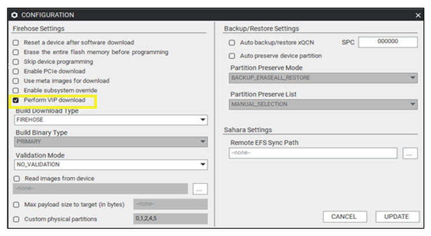This screenshot has height=236, width=431.
Task: Expand the Validation Mode dropdown
Action: [111, 164]
